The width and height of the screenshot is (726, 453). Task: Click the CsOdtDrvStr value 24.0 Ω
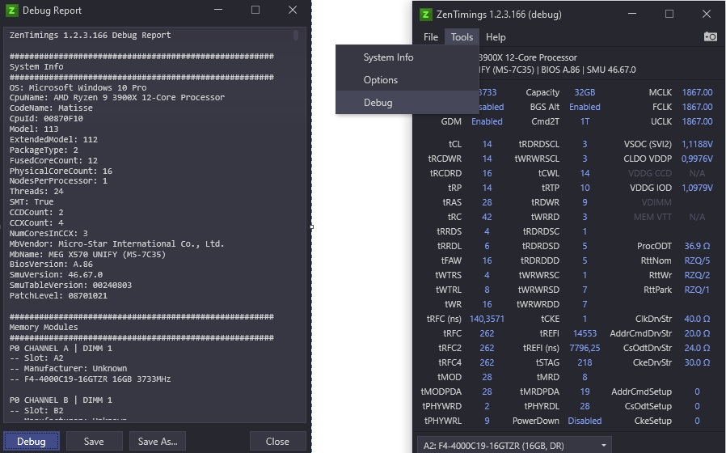tap(697, 348)
